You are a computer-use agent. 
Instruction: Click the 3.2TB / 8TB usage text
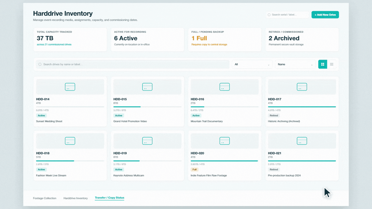click(119, 110)
